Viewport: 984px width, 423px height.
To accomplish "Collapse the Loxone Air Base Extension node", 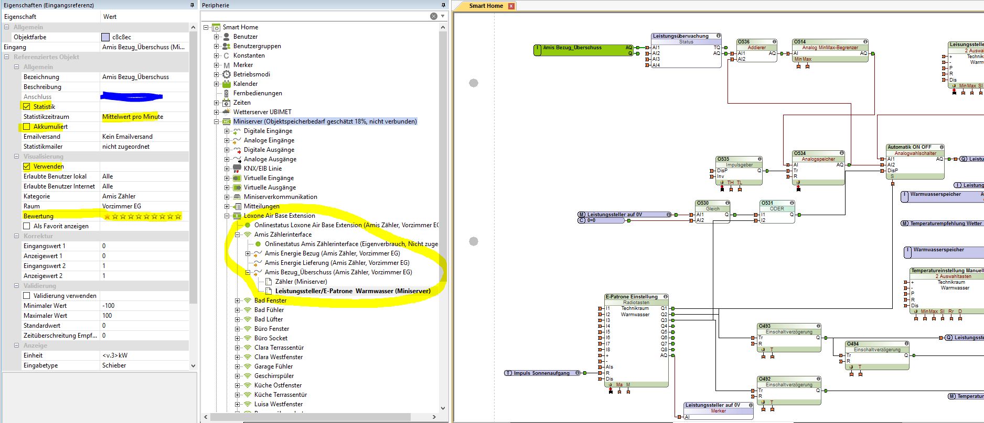I will [227, 216].
